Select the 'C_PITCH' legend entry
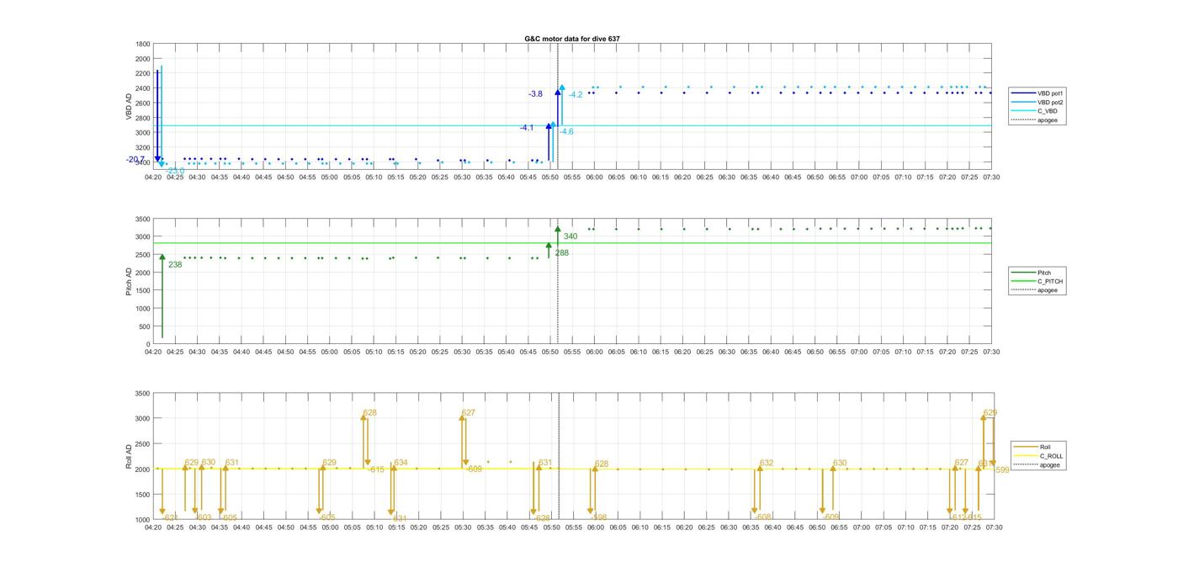Viewport: 1178px width, 583px height. (x=1037, y=281)
